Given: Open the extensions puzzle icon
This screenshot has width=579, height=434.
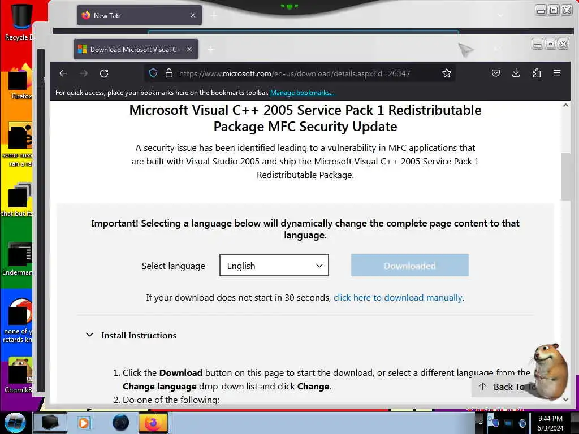Looking at the screenshot, I should click(x=537, y=73).
